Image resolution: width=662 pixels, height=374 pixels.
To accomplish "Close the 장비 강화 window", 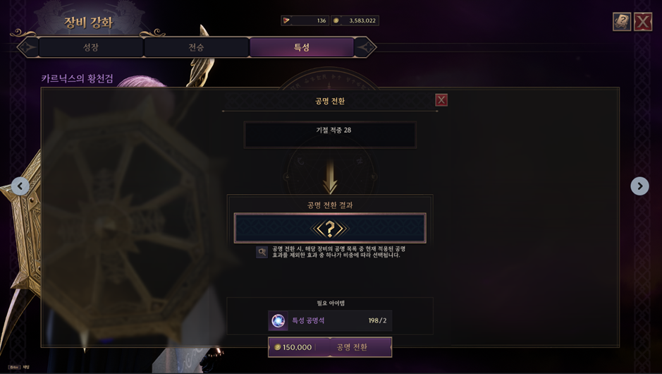I will click(642, 22).
